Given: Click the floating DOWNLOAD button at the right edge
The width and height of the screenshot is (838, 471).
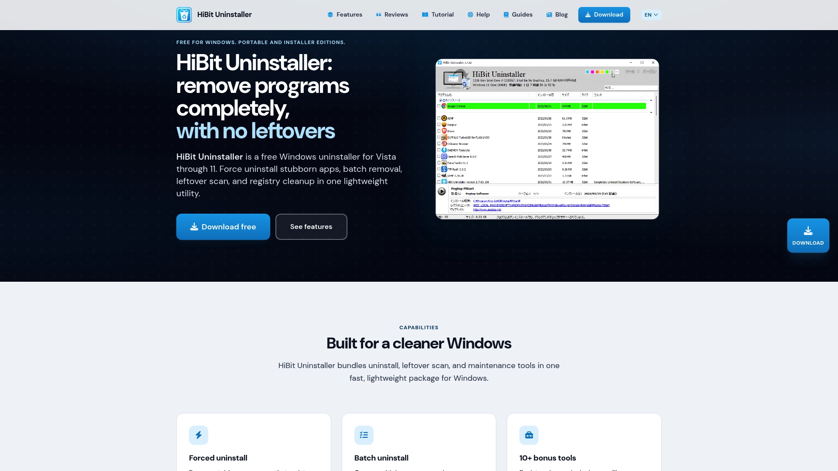Looking at the screenshot, I should click(x=808, y=235).
